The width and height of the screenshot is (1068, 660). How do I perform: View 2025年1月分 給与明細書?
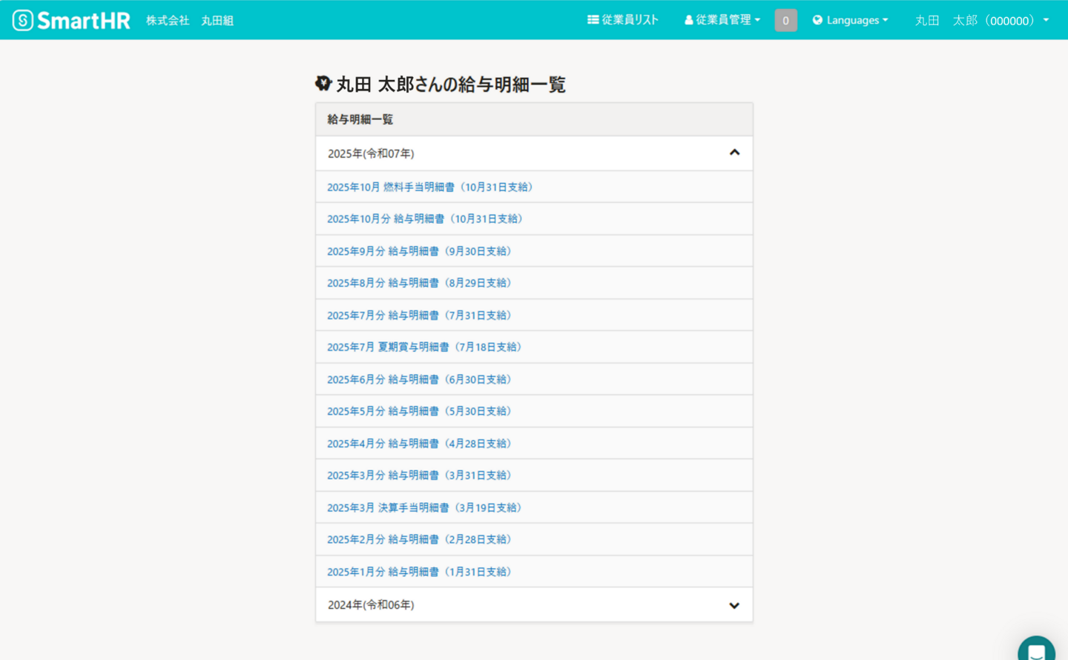(420, 572)
